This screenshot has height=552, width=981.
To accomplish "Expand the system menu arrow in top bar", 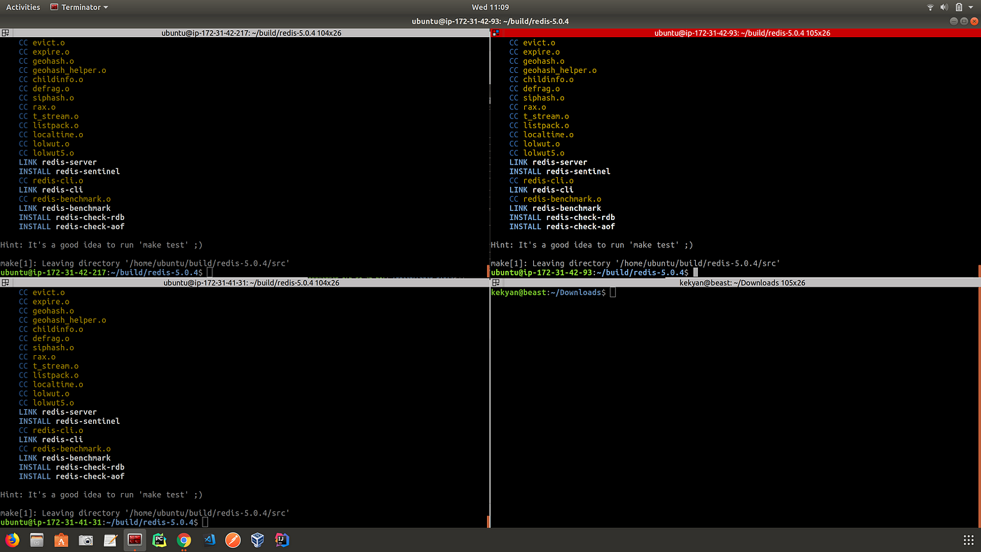I will [970, 7].
